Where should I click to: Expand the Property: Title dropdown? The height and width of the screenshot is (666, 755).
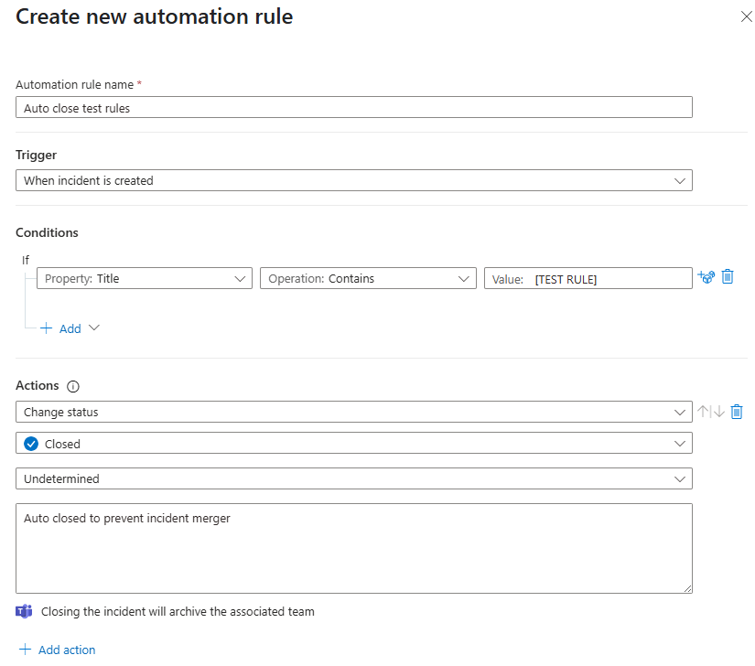145,279
